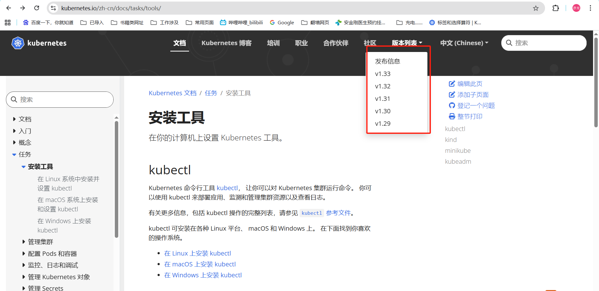Choose v1.32 in version menu

[397, 86]
